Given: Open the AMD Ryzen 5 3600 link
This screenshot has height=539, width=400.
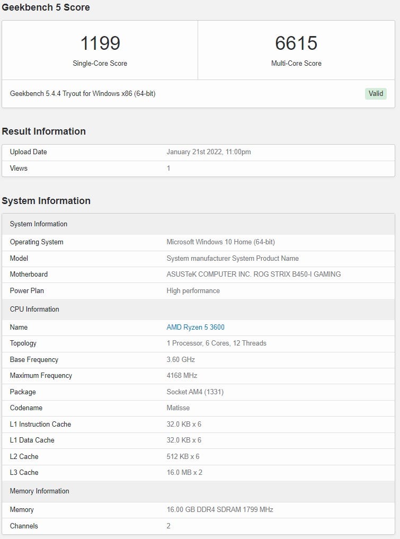Looking at the screenshot, I should tap(195, 327).
